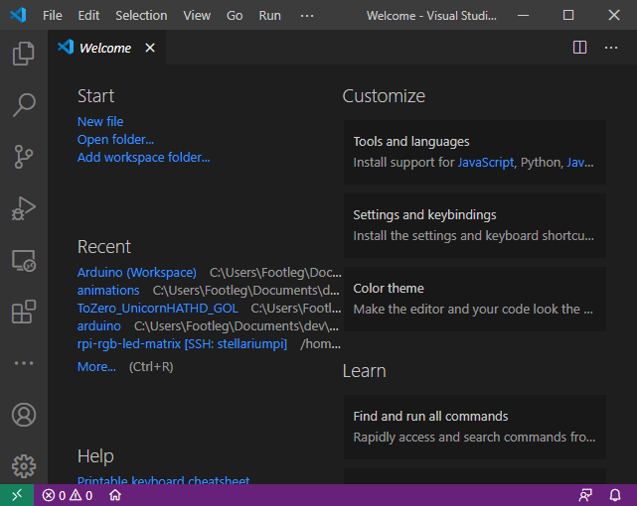The width and height of the screenshot is (637, 506).
Task: Open Tools and languages card
Action: click(x=475, y=152)
